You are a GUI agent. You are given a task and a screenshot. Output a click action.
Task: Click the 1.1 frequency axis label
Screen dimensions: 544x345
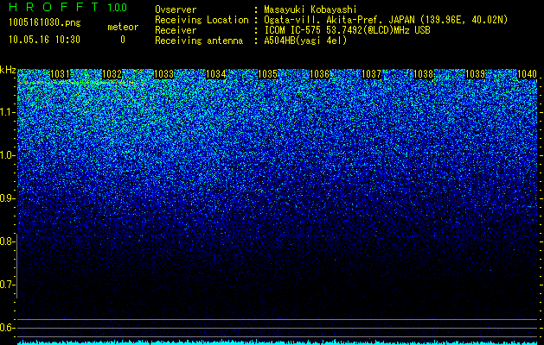pos(7,112)
